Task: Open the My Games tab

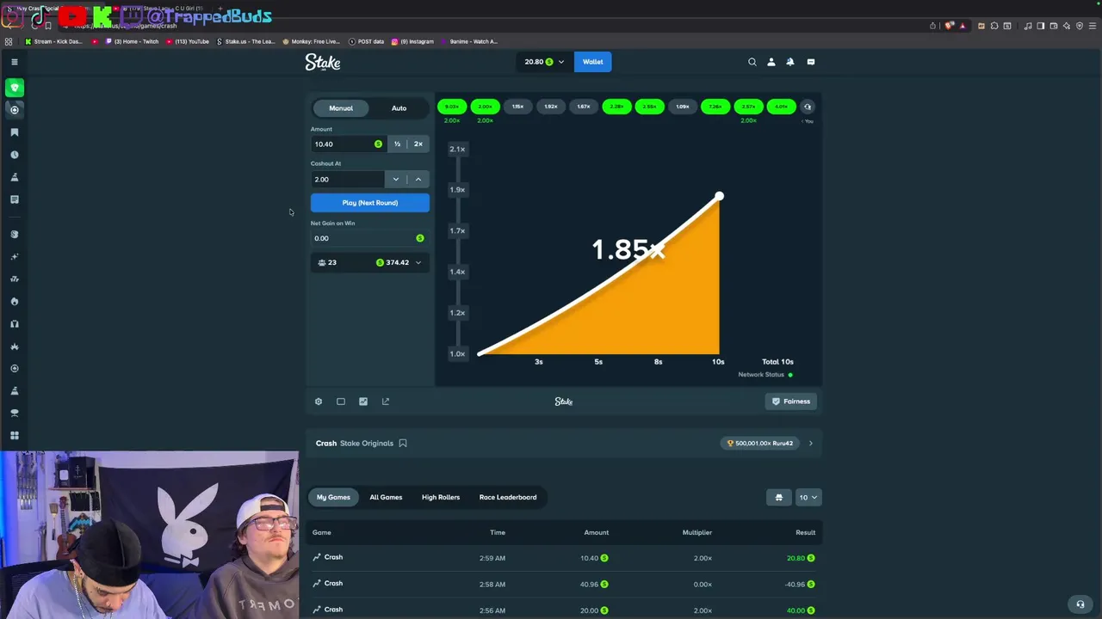Action: point(333,497)
